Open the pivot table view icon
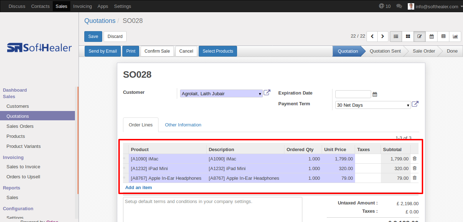 [x=443, y=37]
